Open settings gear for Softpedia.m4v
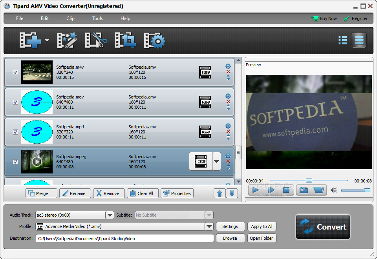 (x=228, y=66)
